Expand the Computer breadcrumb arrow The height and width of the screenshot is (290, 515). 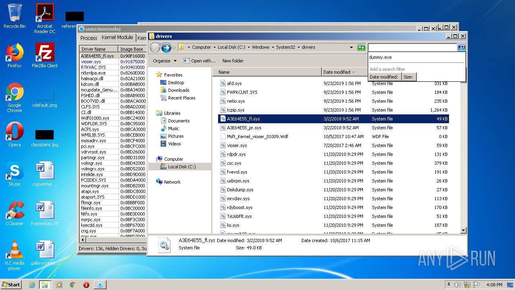click(x=214, y=48)
